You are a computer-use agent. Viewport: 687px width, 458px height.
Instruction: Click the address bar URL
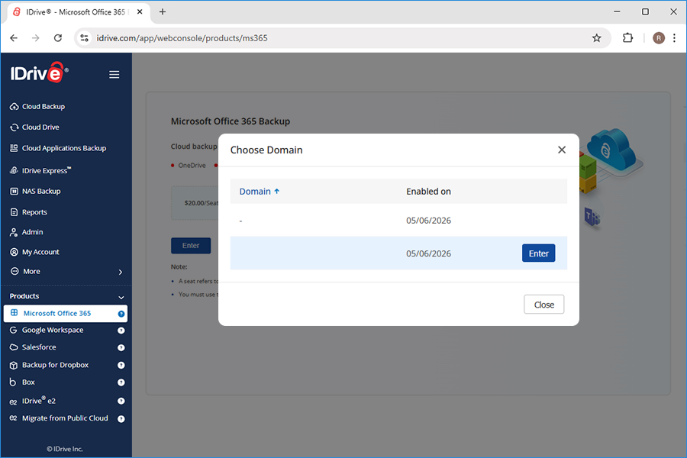[x=182, y=38]
